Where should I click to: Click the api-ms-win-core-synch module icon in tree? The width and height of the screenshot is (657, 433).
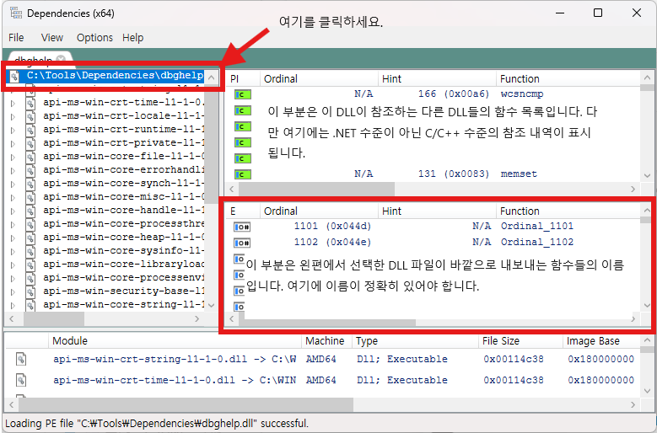(x=30, y=184)
